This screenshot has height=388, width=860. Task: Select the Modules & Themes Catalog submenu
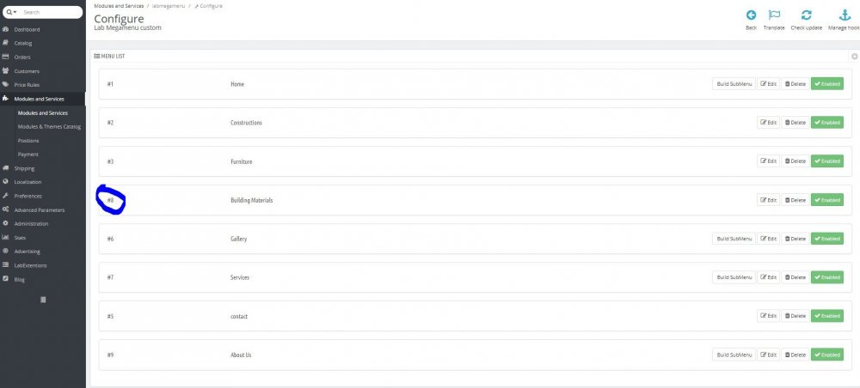point(49,126)
